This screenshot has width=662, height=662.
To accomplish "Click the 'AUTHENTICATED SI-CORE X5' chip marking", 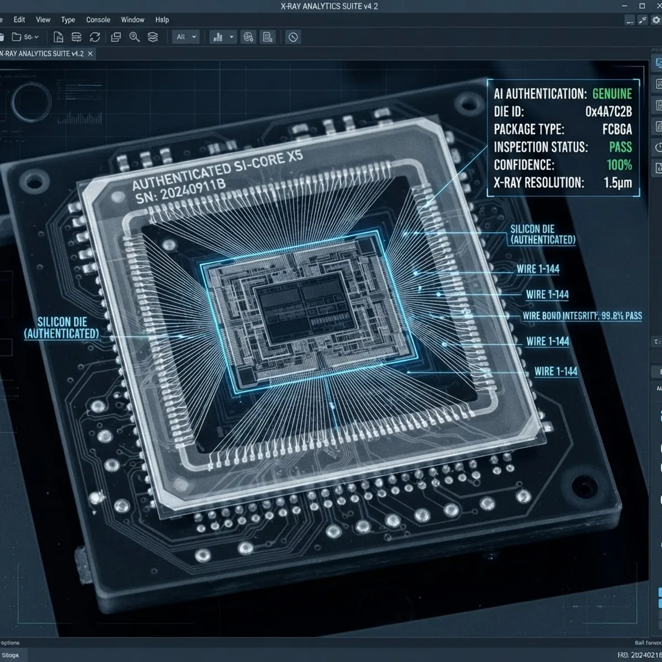I will pyautogui.click(x=217, y=169).
